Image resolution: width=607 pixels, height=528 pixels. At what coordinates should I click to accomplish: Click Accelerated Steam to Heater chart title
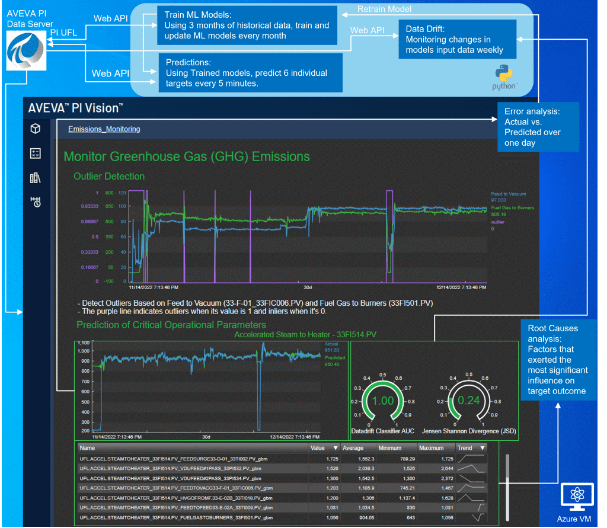[305, 334]
